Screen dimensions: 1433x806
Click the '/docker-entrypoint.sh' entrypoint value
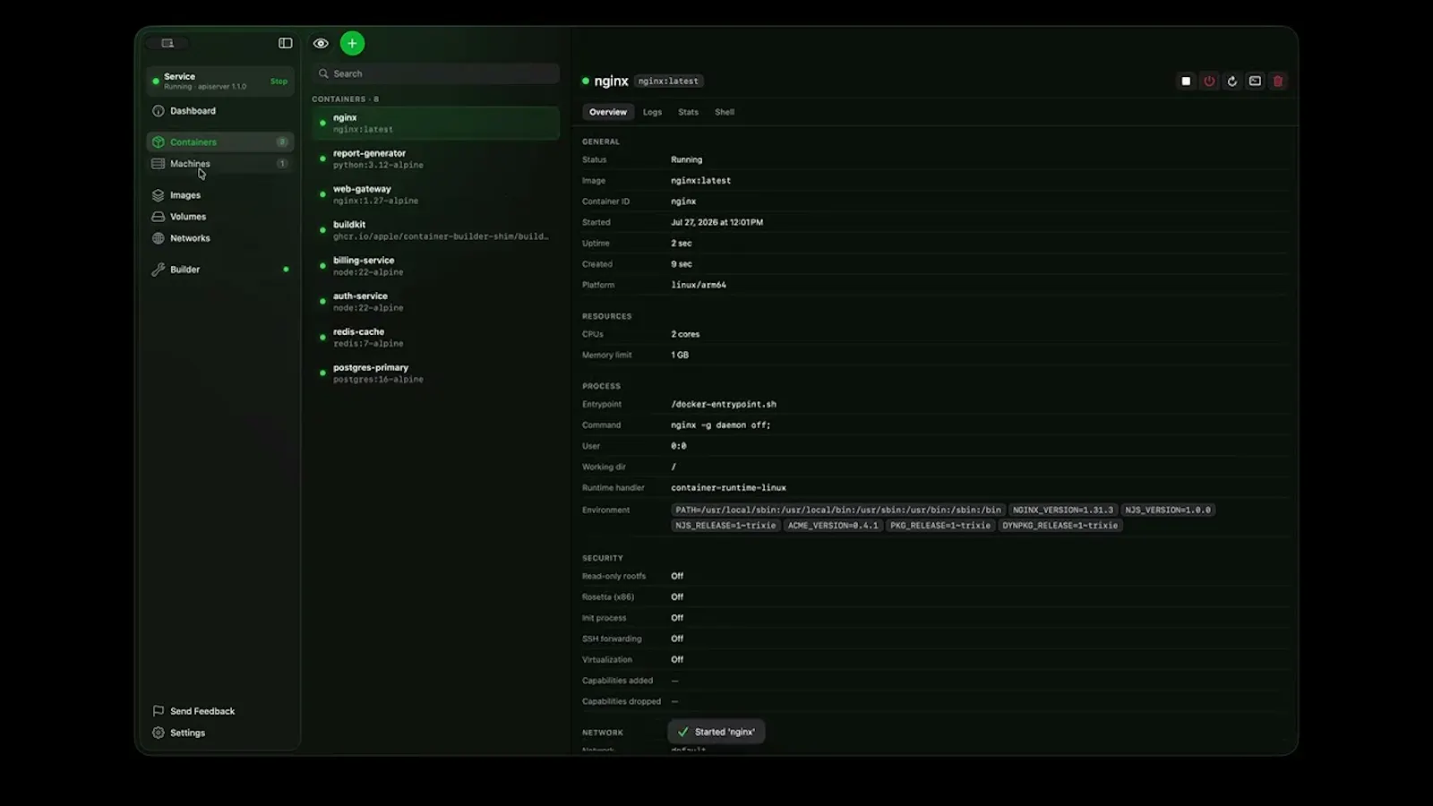coord(724,404)
